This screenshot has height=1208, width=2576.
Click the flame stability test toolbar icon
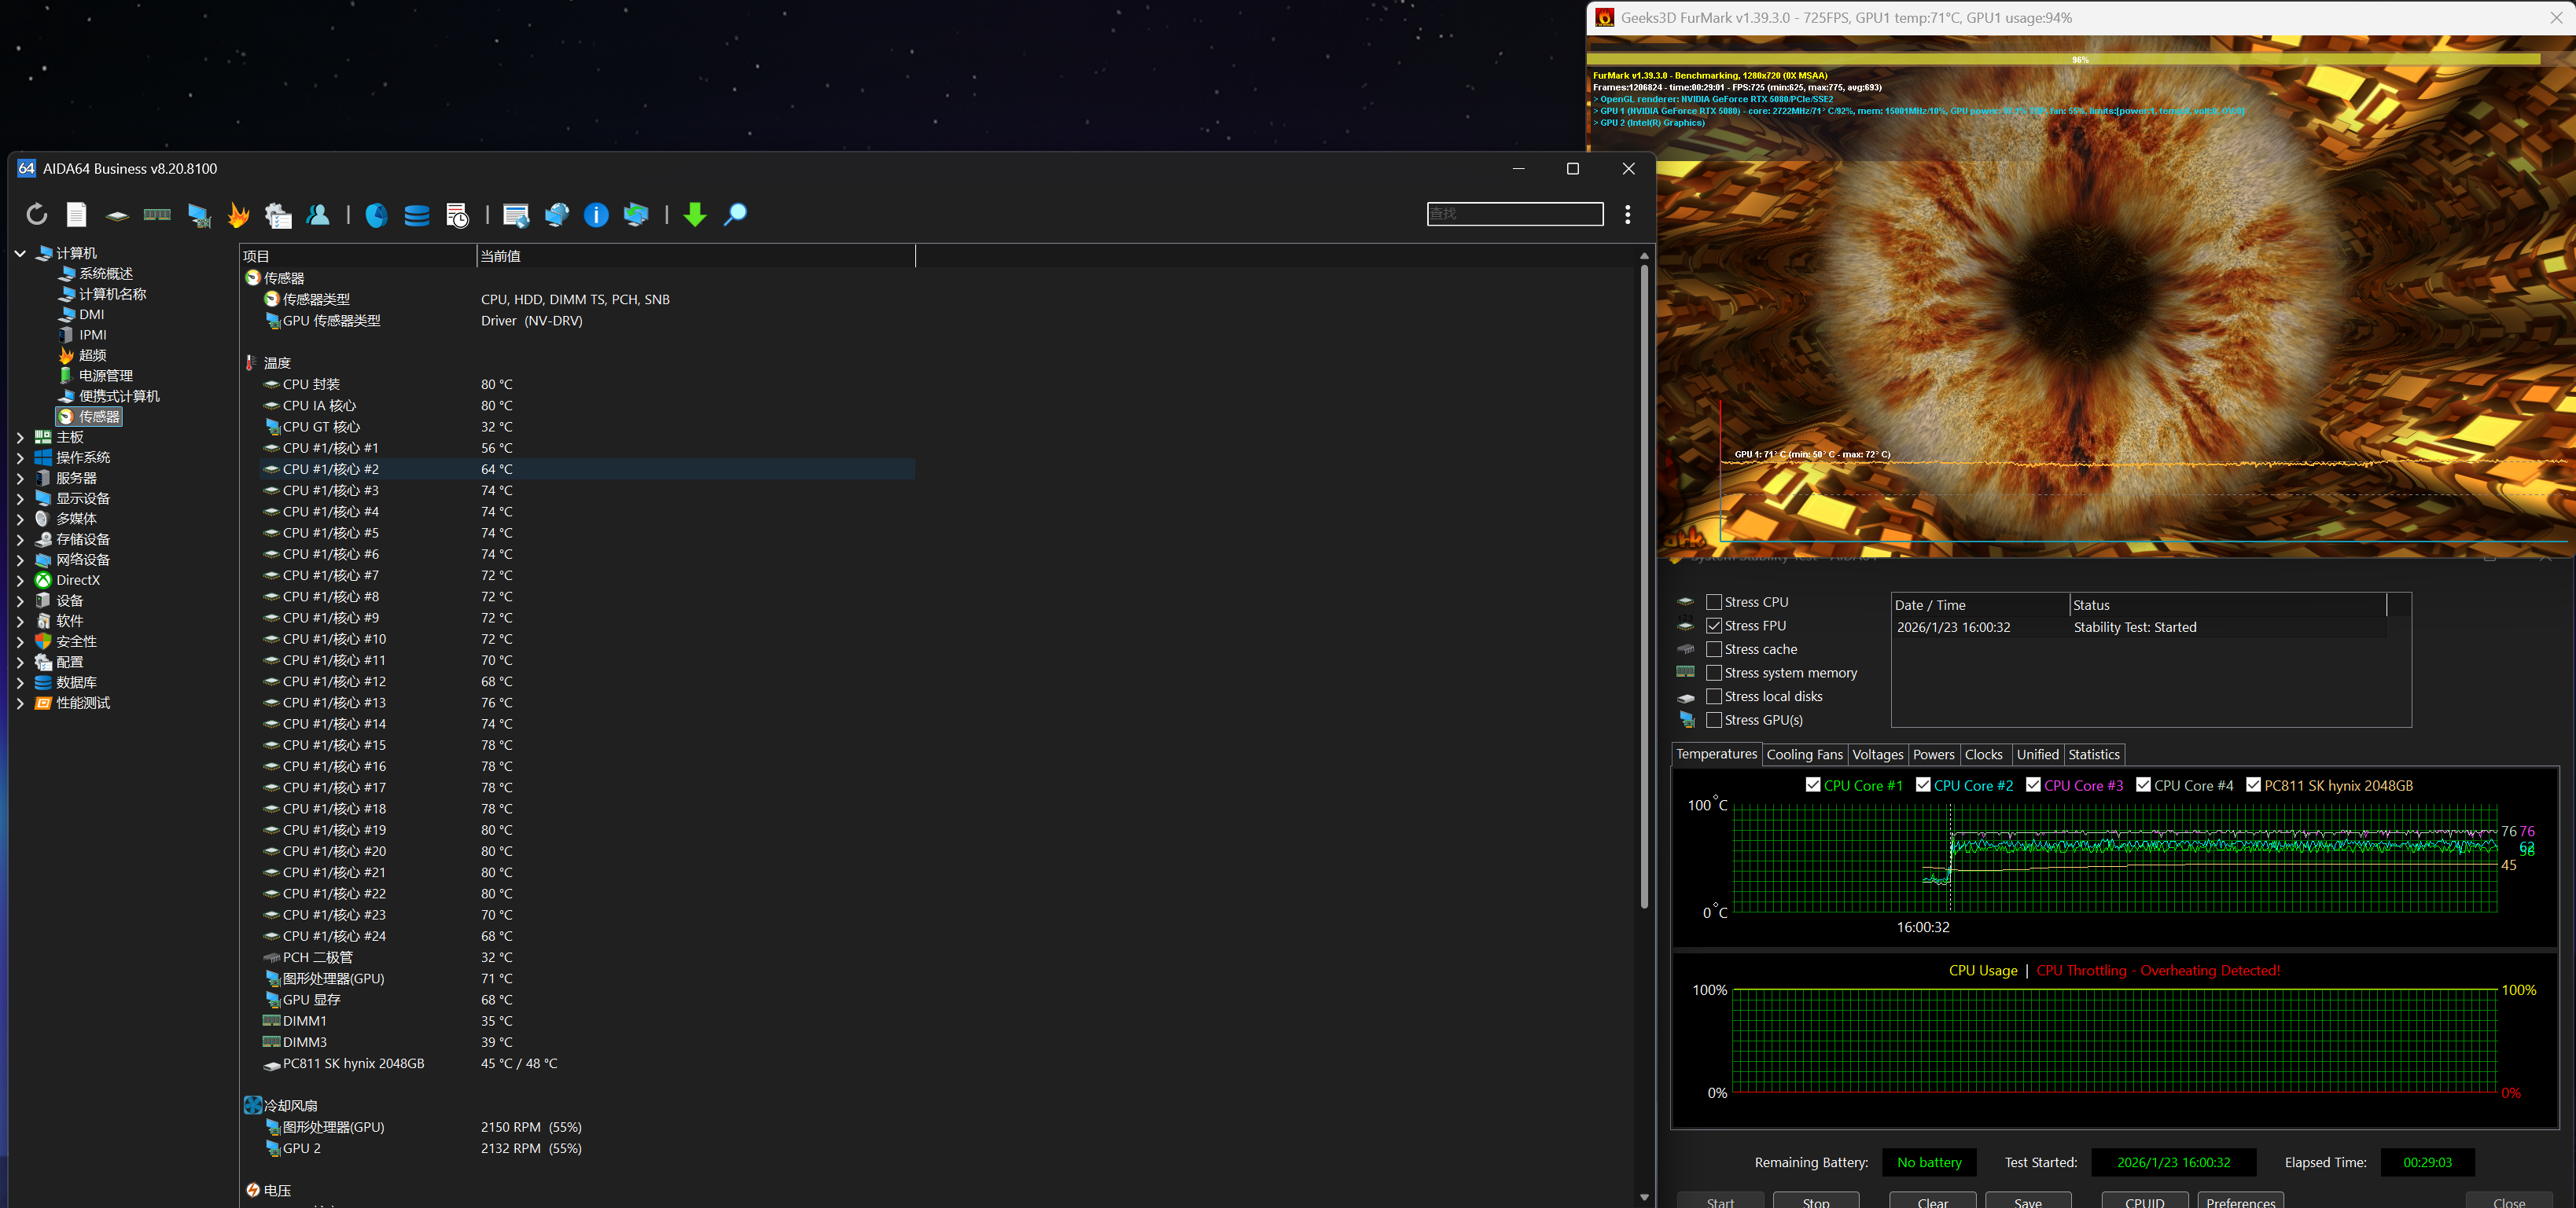point(238,214)
